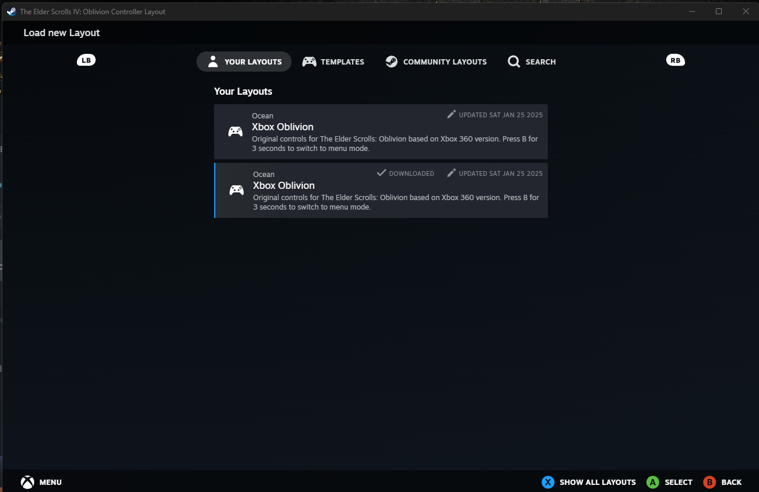This screenshot has height=492, width=759.
Task: Click the controller icon on the layout card without Downloaded badge
Action: tap(235, 131)
